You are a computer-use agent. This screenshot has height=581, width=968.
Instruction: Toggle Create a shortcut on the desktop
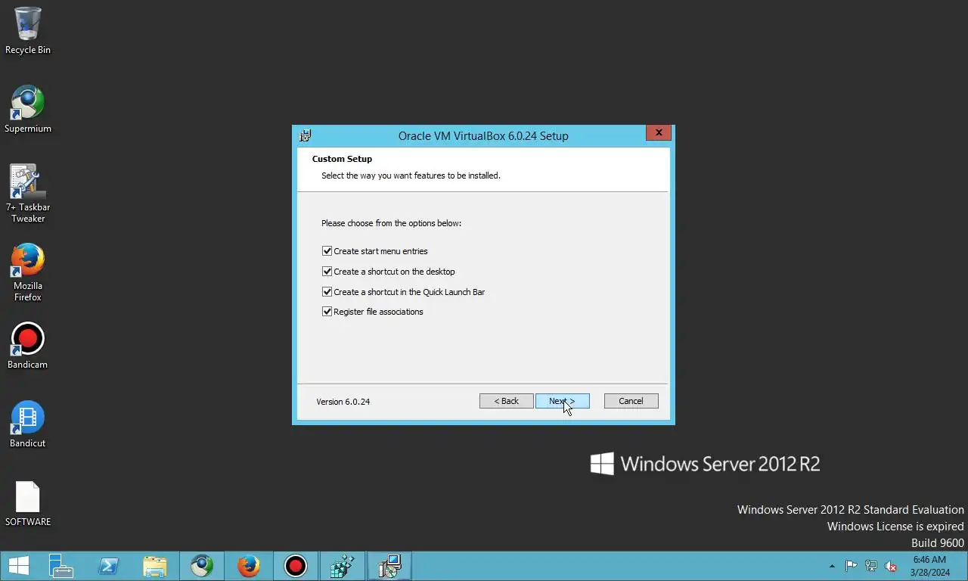[327, 272]
